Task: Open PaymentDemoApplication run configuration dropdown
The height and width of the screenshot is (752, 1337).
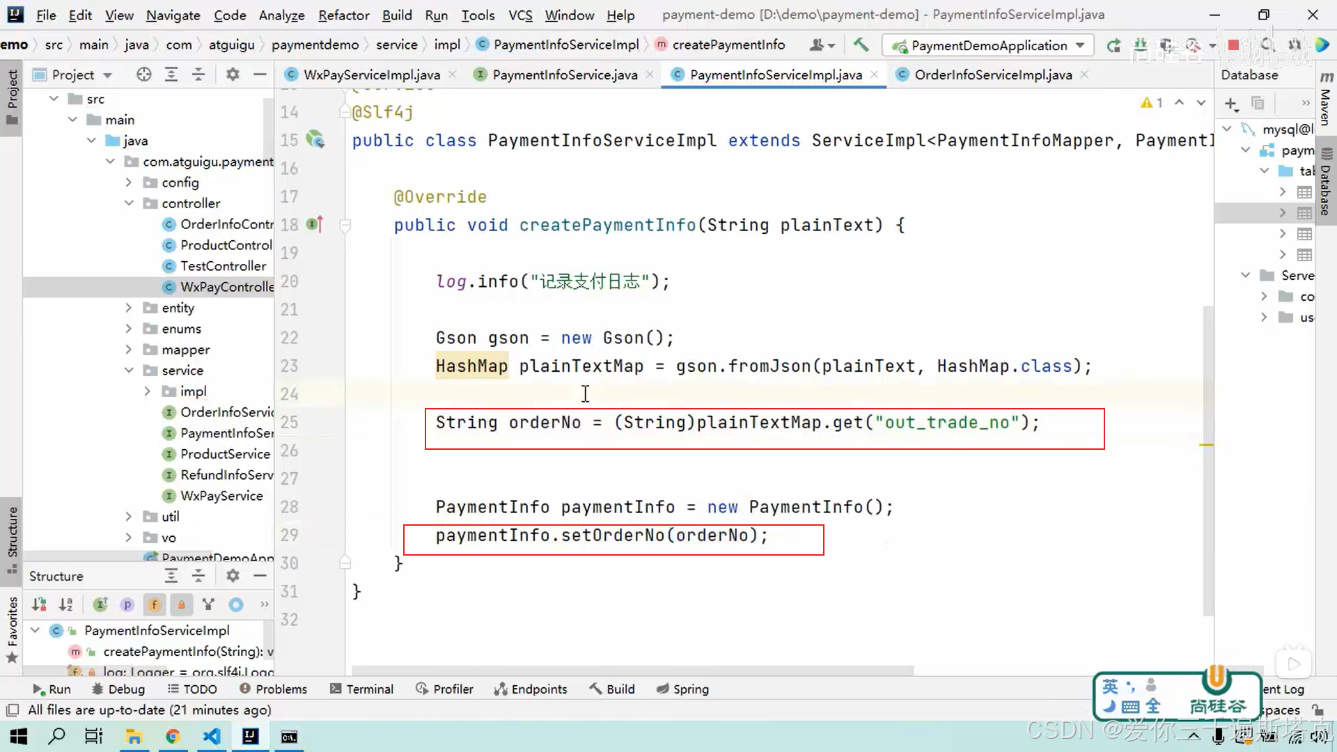Action: tap(1080, 45)
